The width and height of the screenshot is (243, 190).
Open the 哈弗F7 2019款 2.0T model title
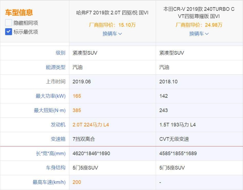tap(112, 13)
